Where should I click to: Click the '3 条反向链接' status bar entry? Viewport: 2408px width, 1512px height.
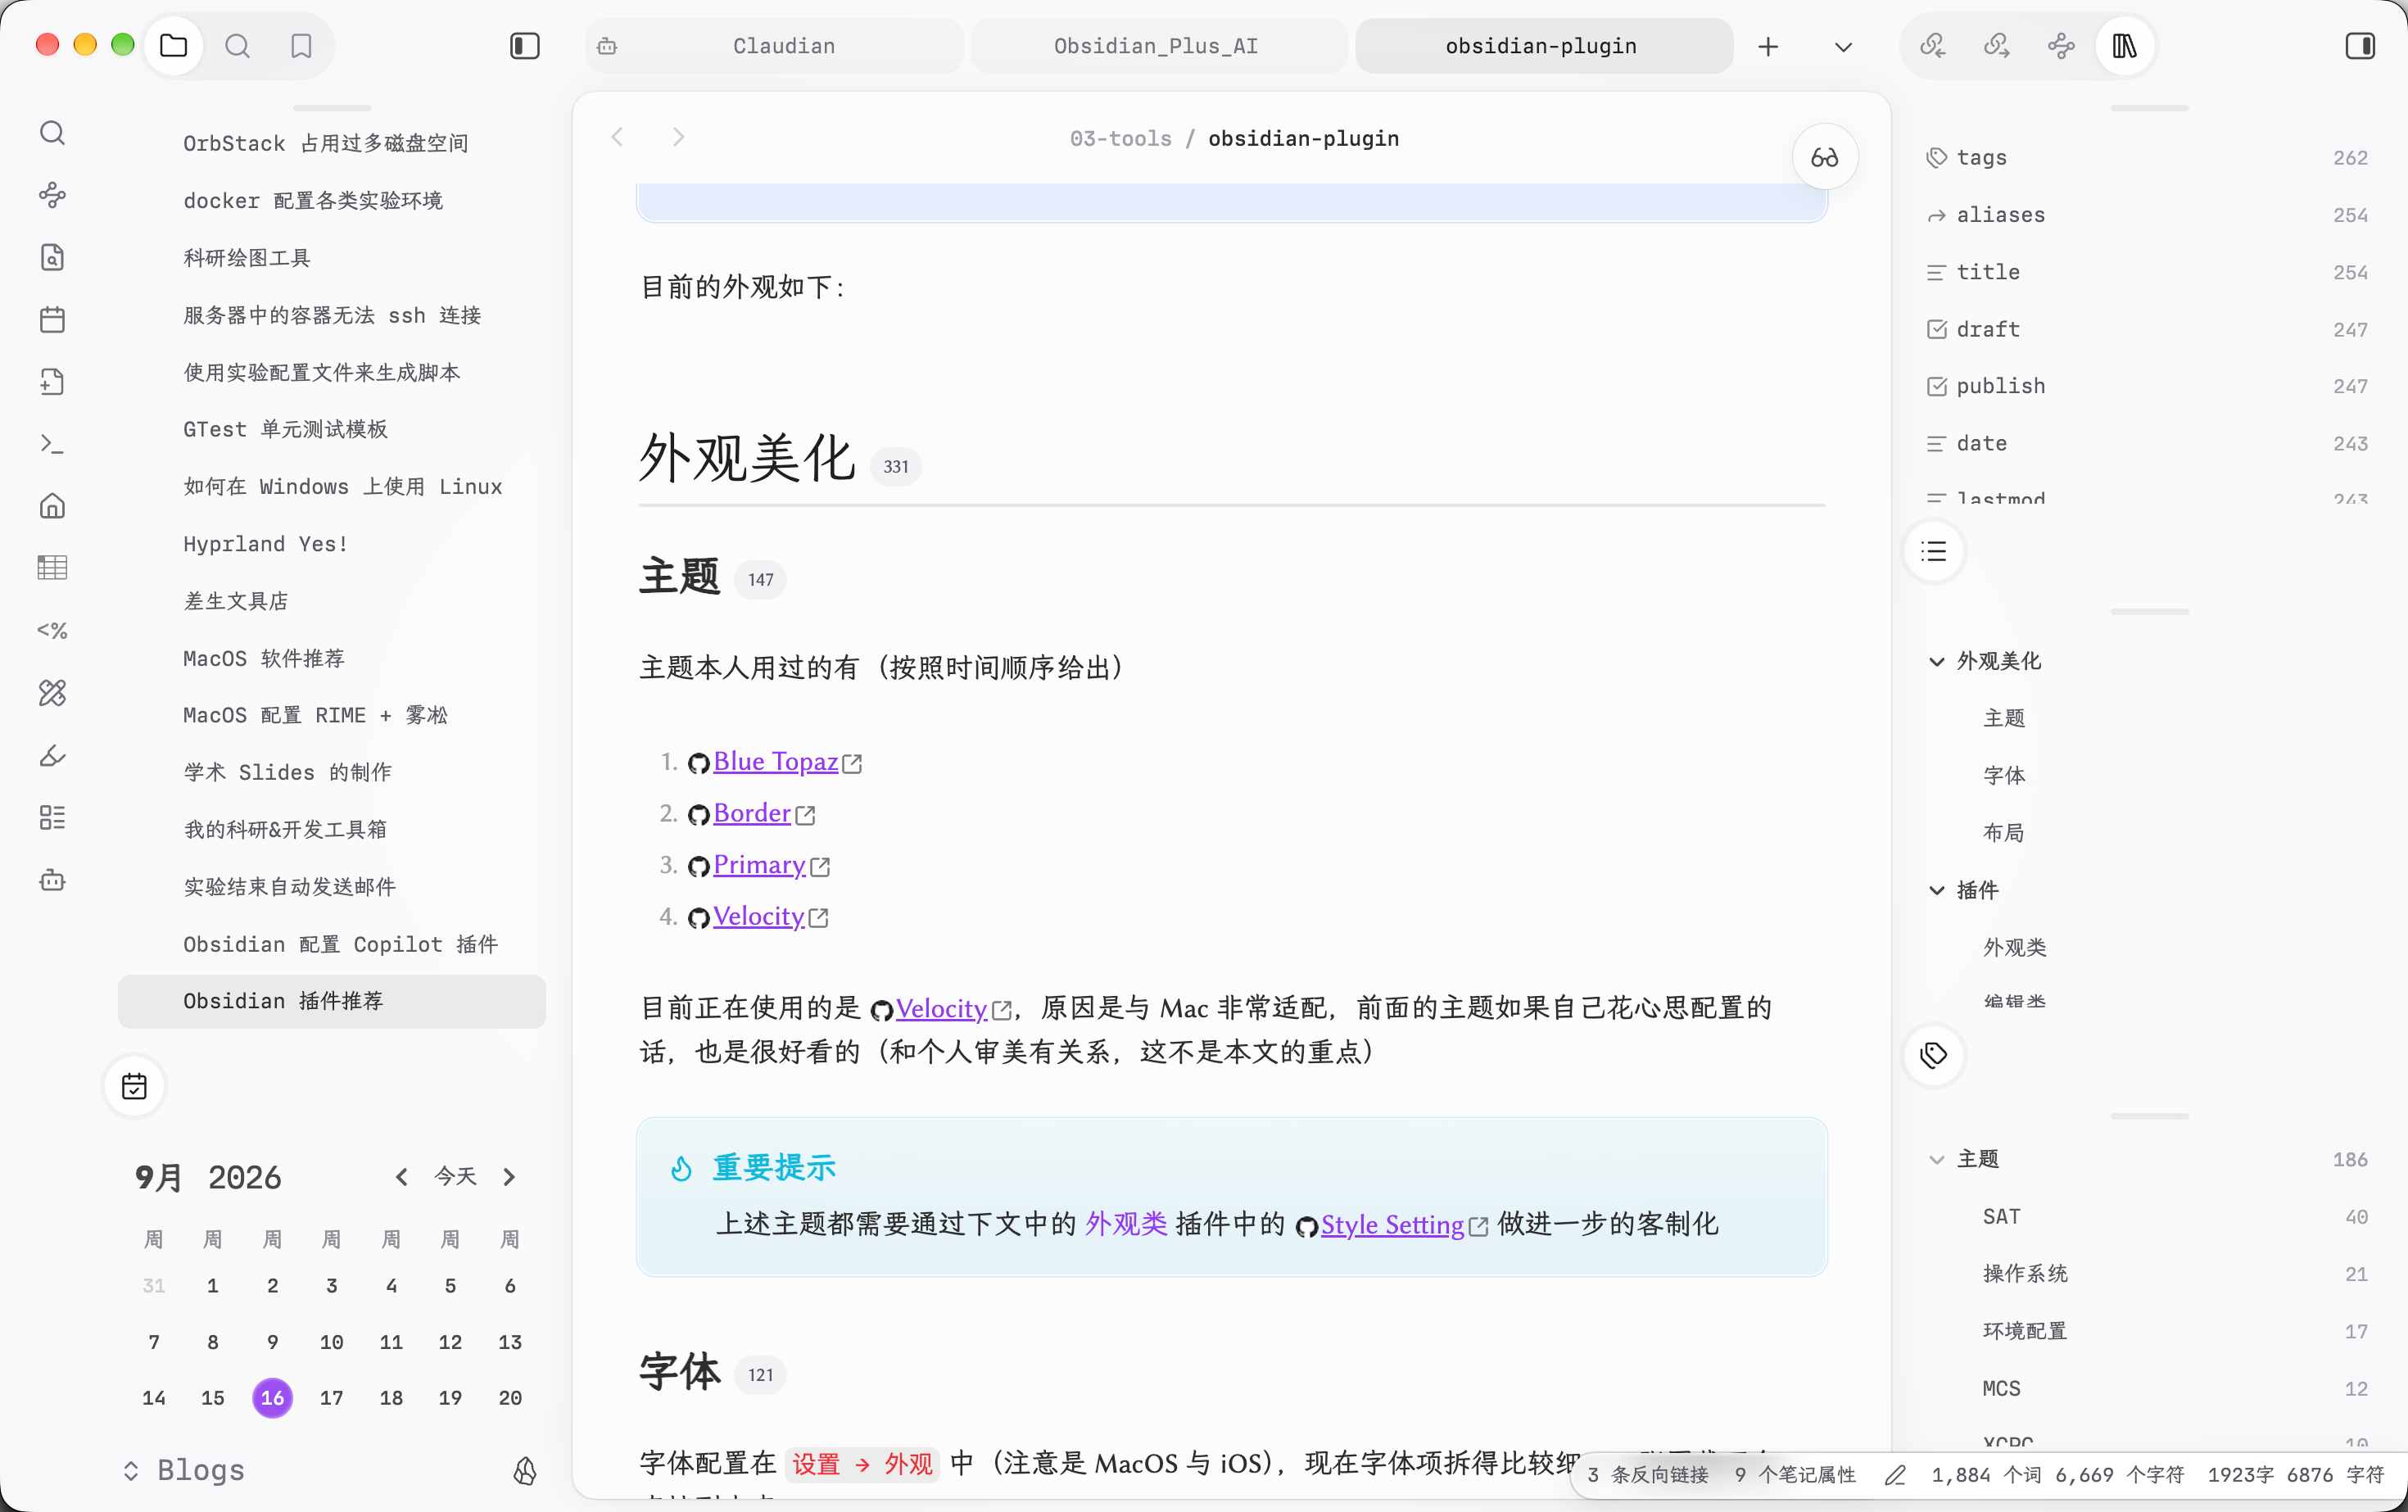click(1648, 1475)
